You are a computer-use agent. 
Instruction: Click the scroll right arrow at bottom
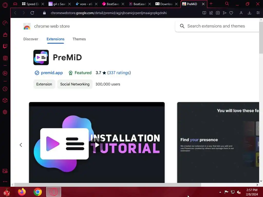tap(257, 185)
